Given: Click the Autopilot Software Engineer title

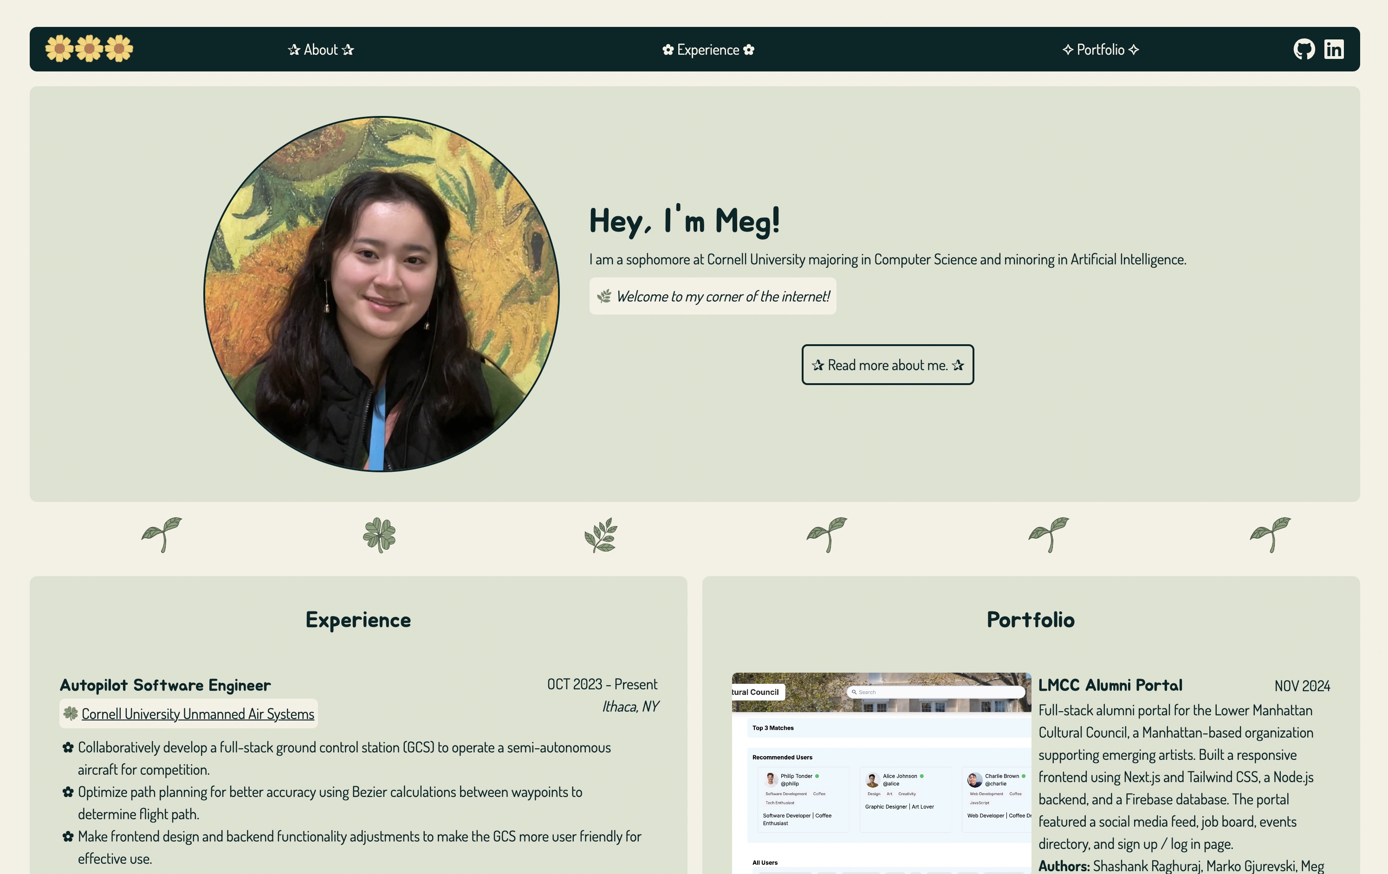Looking at the screenshot, I should tap(165, 685).
